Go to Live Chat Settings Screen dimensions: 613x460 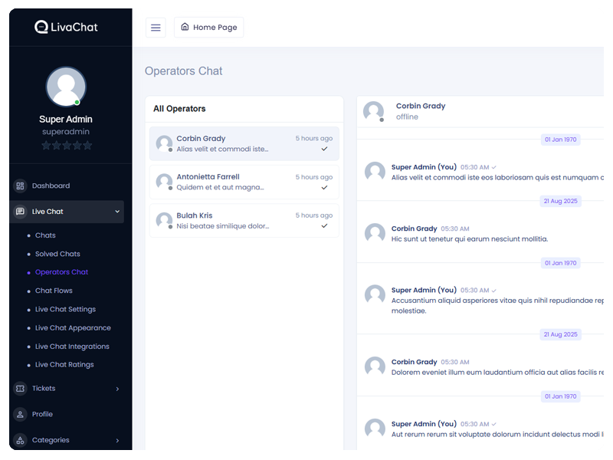click(x=65, y=310)
